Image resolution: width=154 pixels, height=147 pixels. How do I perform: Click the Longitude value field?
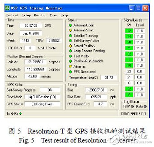point(35,69)
